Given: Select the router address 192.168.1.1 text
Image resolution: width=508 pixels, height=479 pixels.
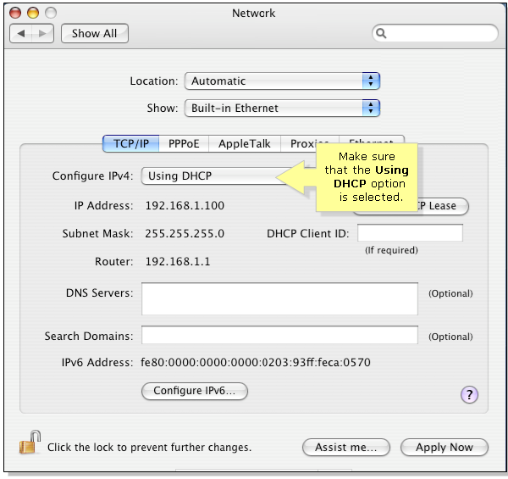Looking at the screenshot, I should tap(178, 261).
